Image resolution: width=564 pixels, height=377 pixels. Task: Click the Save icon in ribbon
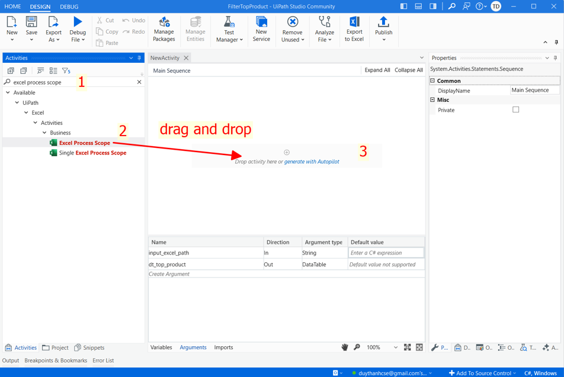coord(31,22)
